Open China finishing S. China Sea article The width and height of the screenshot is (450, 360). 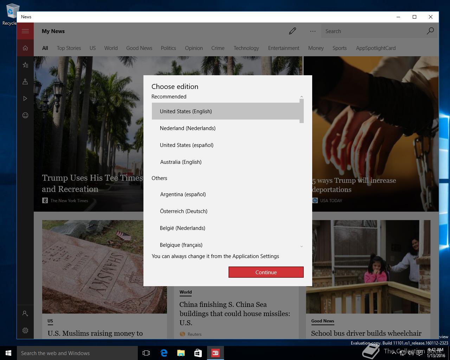[x=235, y=314]
